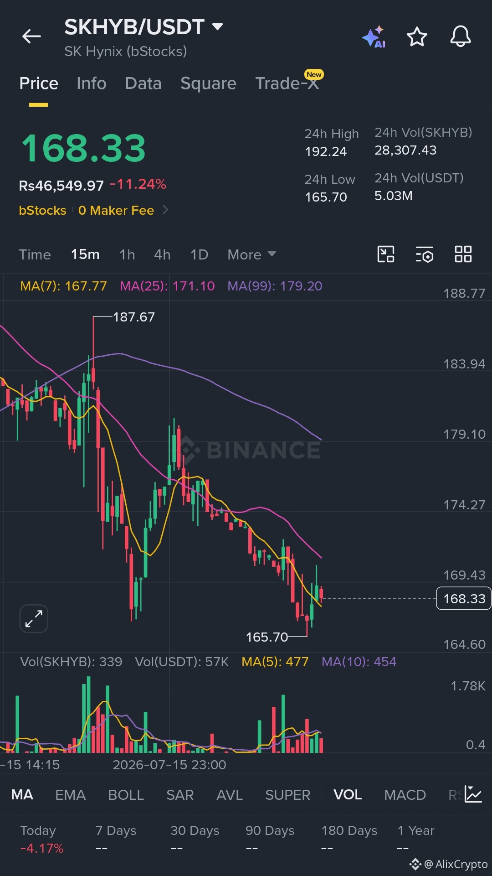This screenshot has width=492, height=876.
Task: Tap the 180 Days performance column
Action: [349, 839]
